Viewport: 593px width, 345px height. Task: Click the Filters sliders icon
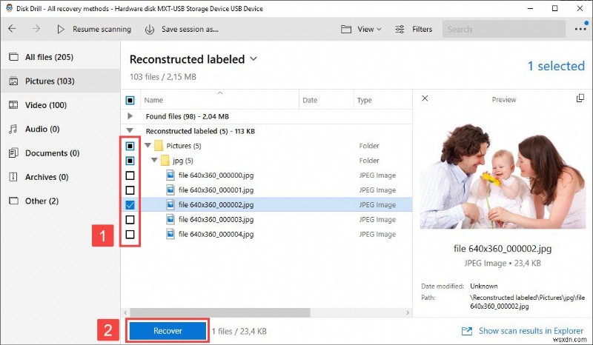[400, 29]
